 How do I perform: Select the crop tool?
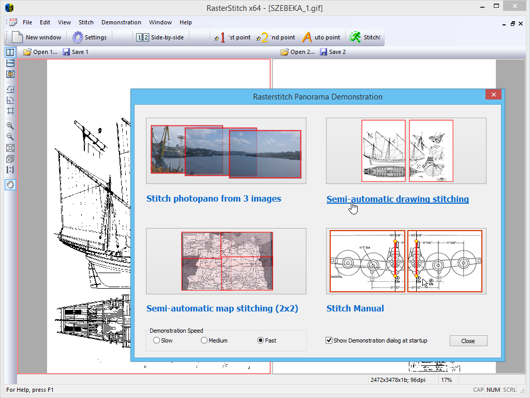point(10,111)
